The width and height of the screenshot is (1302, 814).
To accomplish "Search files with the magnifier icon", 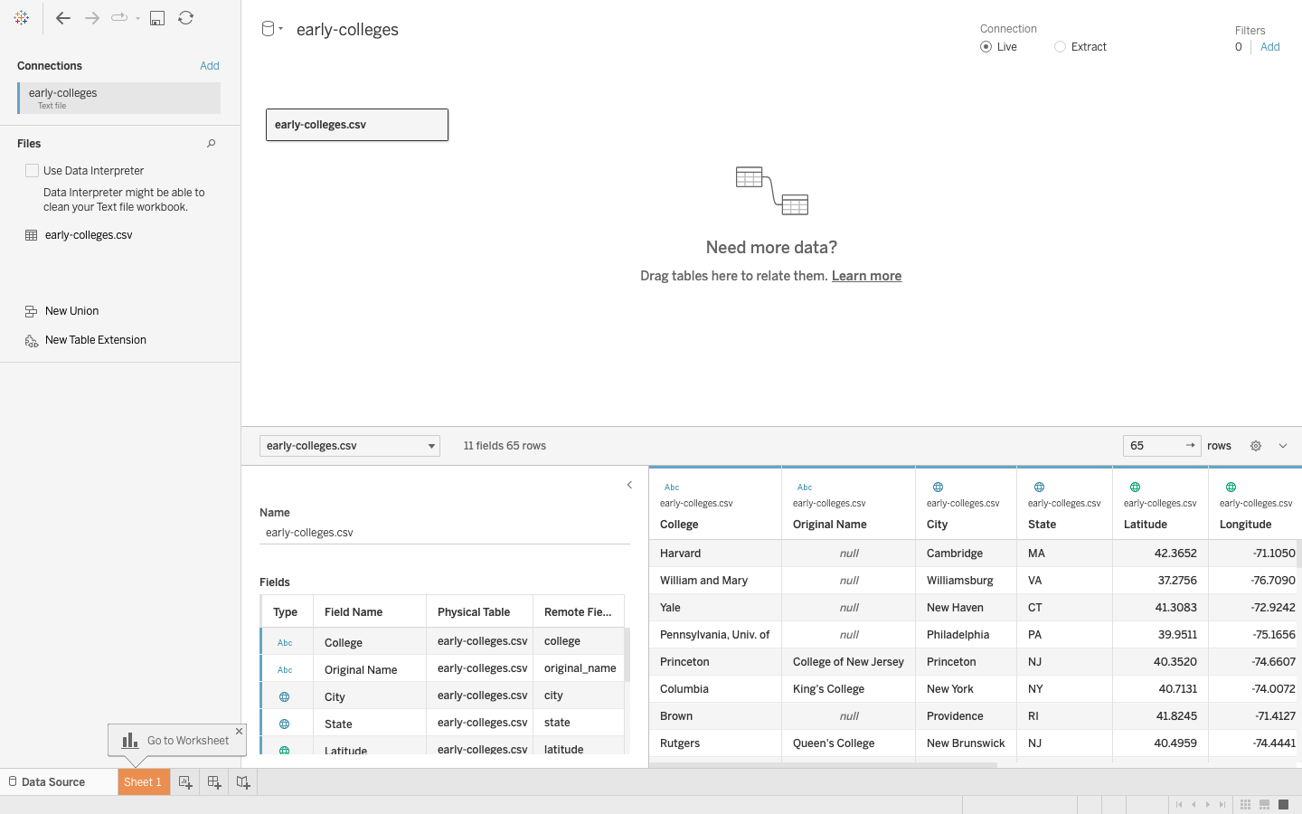I will coord(212,143).
